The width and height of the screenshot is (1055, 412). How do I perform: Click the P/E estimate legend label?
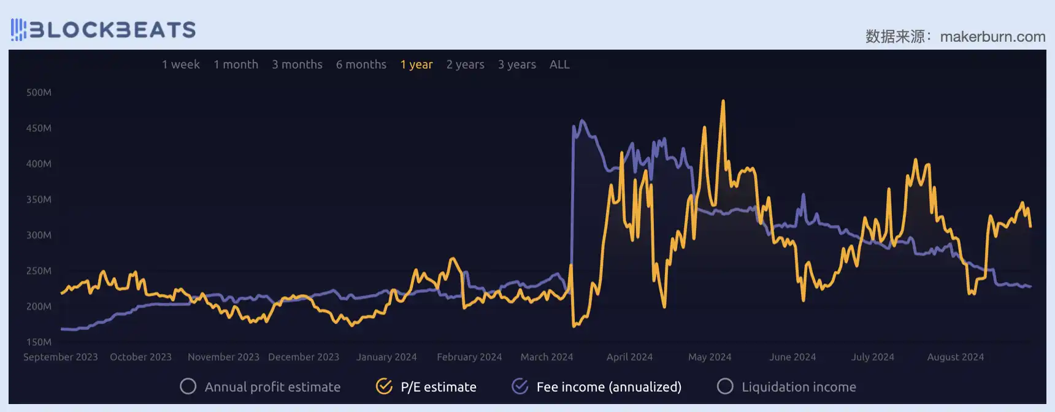pyautogui.click(x=438, y=387)
